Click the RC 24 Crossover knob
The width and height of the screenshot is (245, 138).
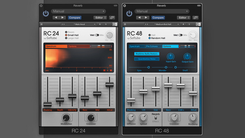coord(91,118)
